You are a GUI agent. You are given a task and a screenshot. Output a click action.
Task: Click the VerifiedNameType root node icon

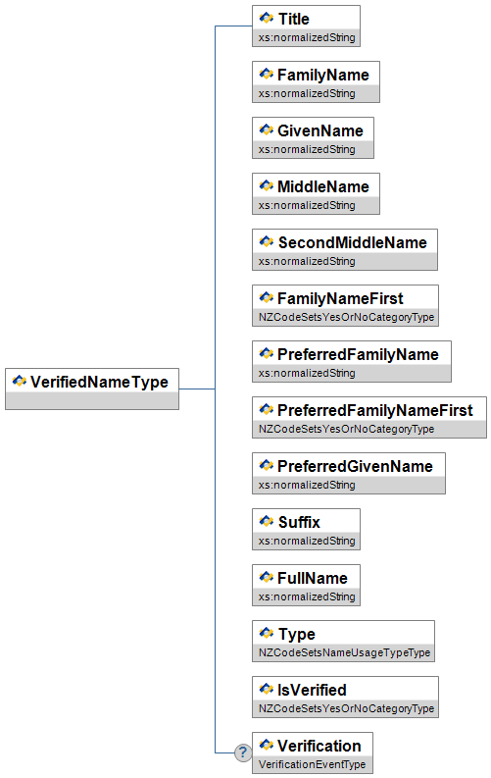pyautogui.click(x=20, y=381)
